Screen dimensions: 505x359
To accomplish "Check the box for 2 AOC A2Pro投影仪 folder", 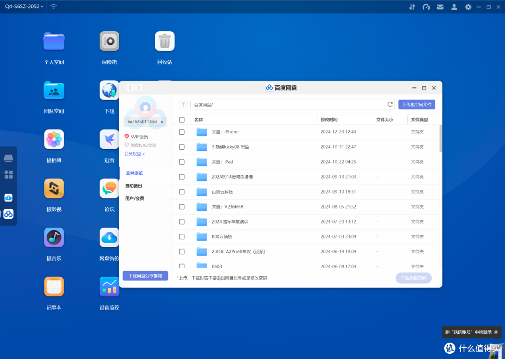I will 181,251.
